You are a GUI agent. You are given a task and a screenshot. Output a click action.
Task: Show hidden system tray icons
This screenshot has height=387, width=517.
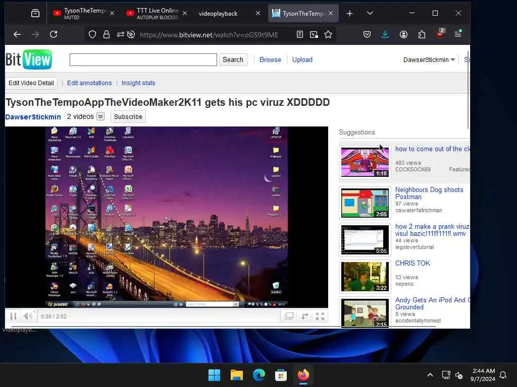click(x=430, y=375)
